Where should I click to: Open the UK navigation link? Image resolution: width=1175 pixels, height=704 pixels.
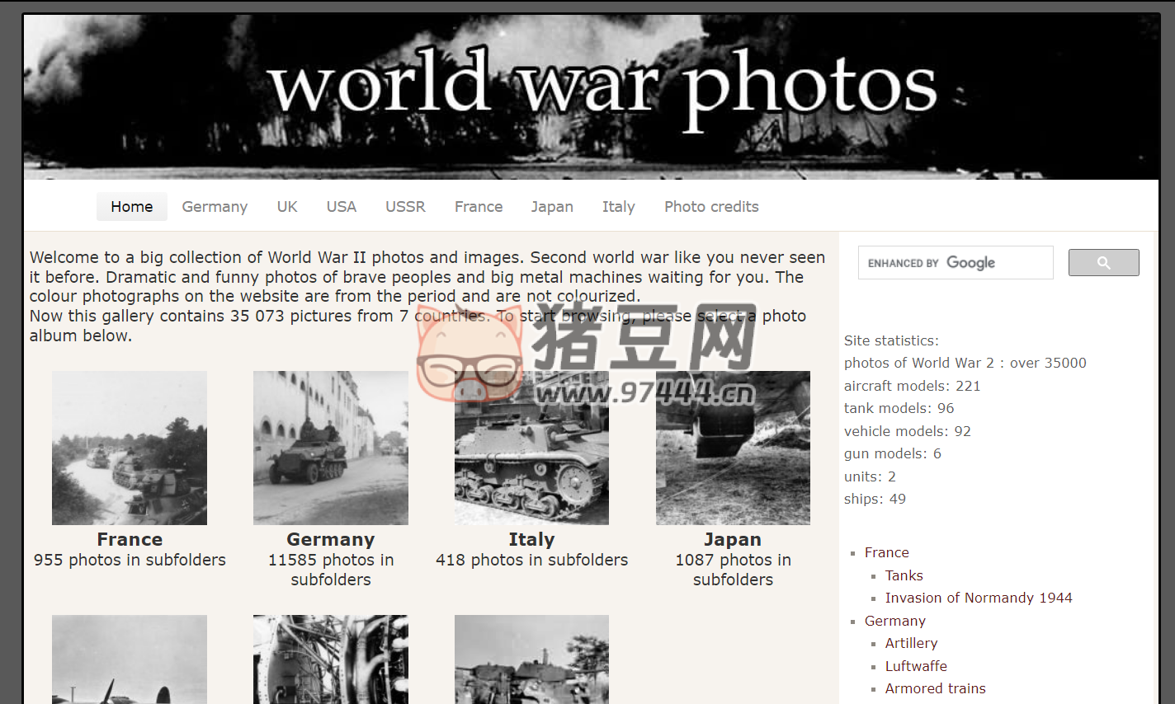(x=286, y=206)
